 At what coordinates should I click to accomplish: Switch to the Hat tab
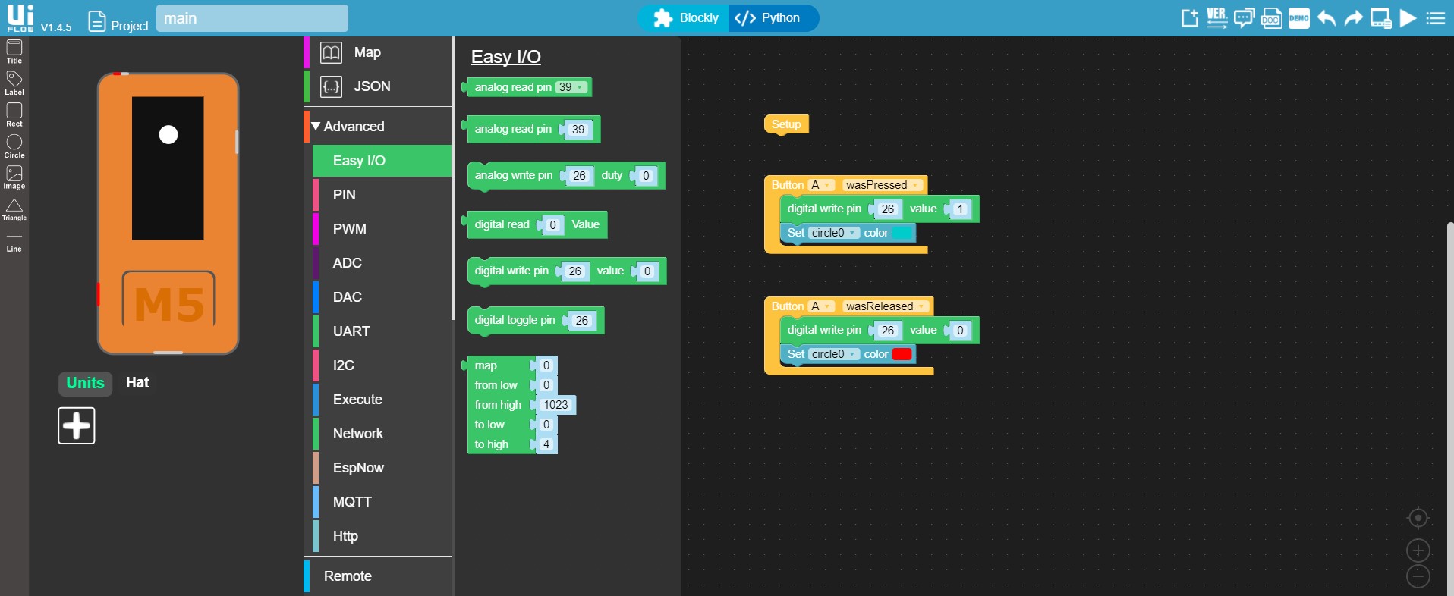point(137,383)
